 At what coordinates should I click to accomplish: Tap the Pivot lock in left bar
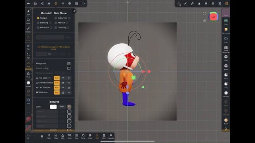tap(28, 75)
